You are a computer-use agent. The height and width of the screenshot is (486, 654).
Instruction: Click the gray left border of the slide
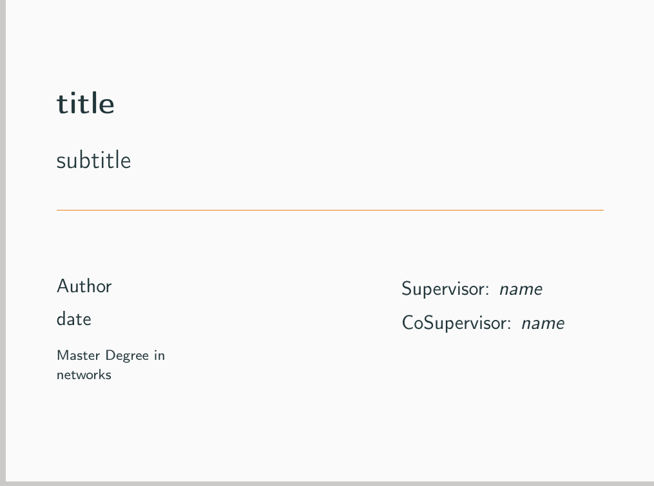3,242
